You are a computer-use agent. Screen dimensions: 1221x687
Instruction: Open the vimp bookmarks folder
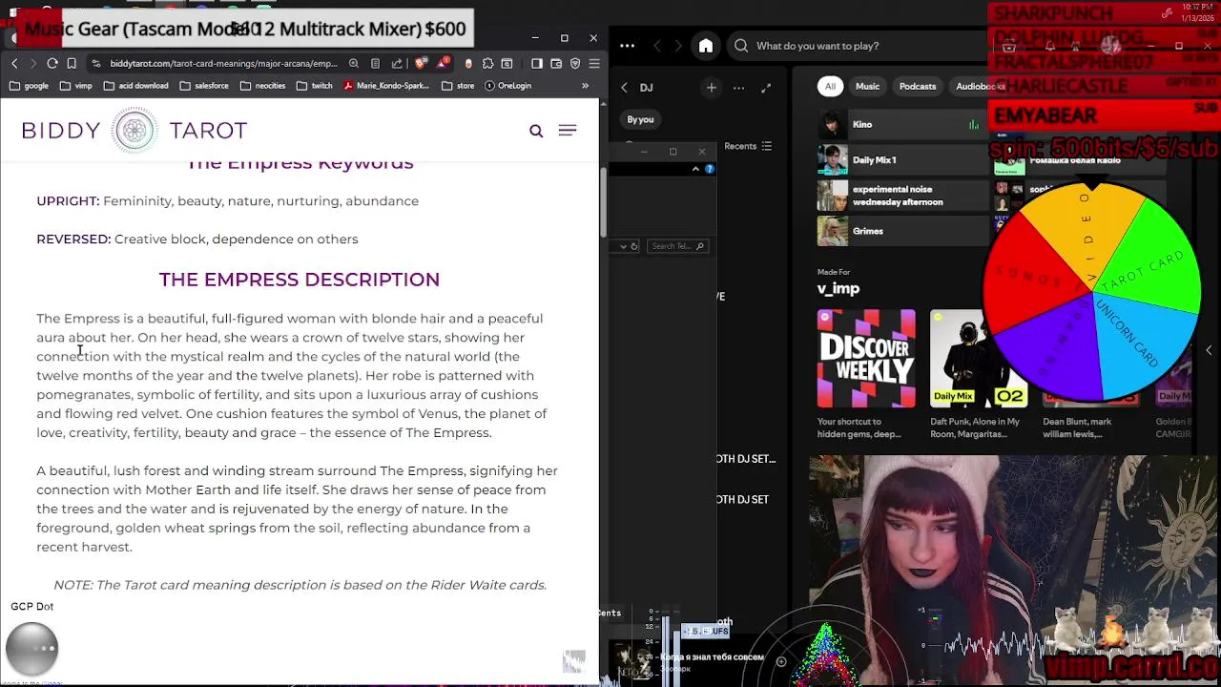[x=75, y=86]
